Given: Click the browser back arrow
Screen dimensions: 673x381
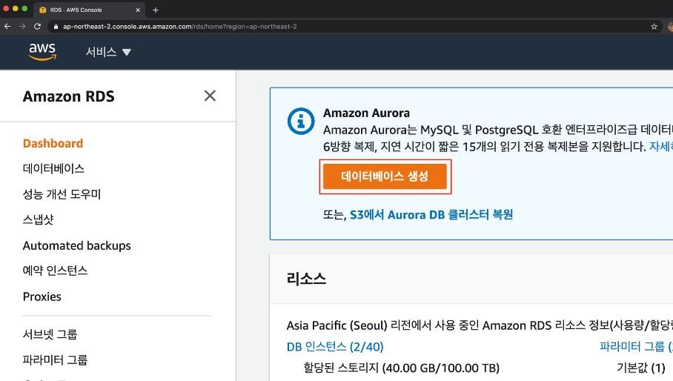Looking at the screenshot, I should pyautogui.click(x=7, y=27).
